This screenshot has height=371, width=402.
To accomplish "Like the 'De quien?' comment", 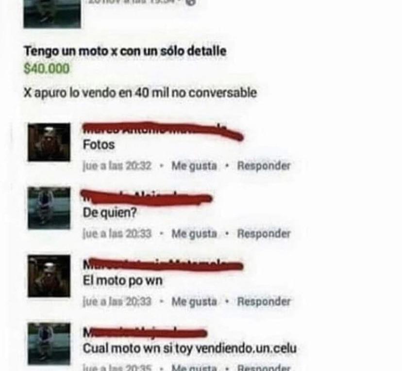I will [194, 233].
